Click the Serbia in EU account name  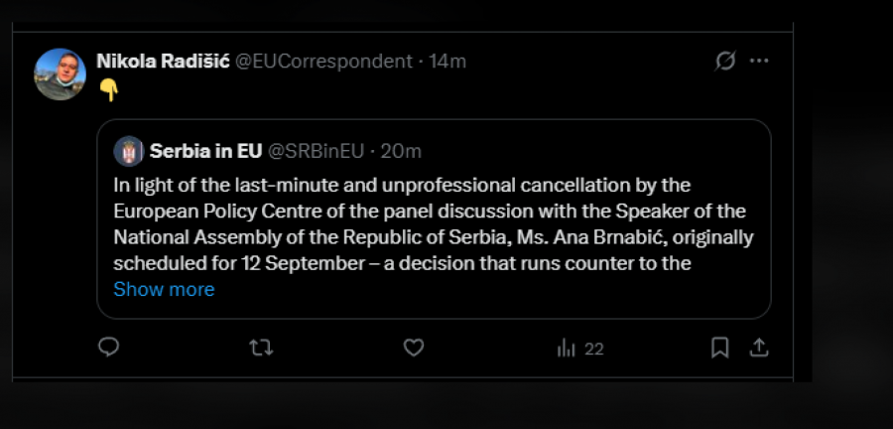[206, 151]
